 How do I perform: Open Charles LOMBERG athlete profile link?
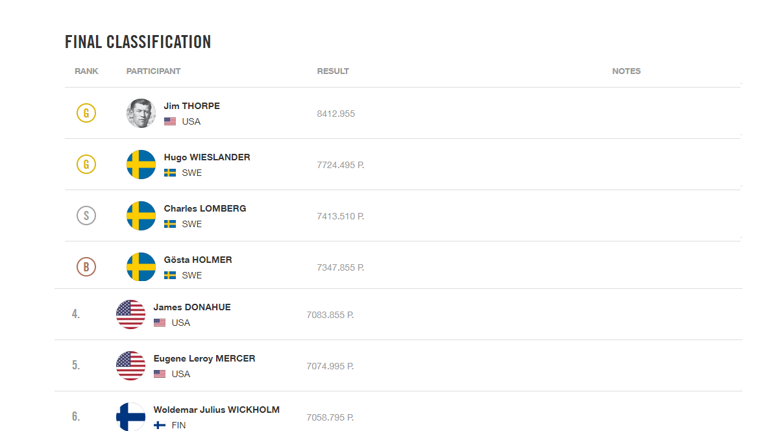pos(205,208)
